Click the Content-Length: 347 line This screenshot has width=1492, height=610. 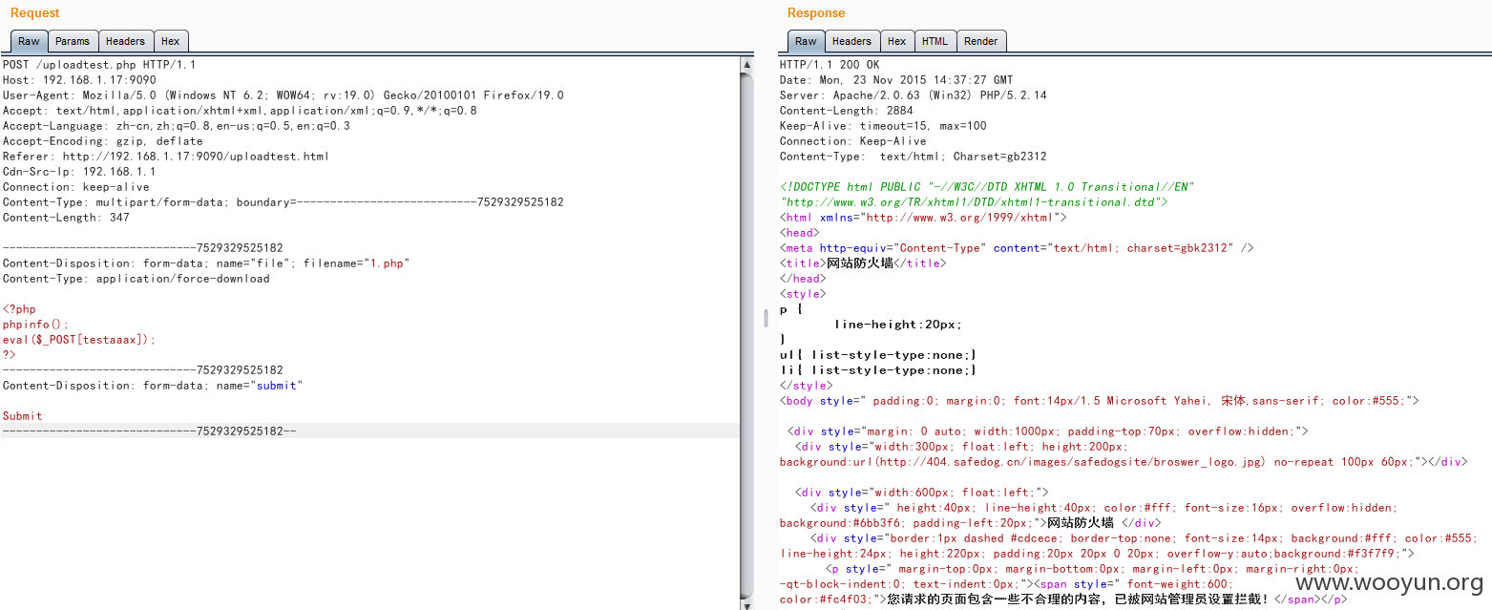pos(67,218)
